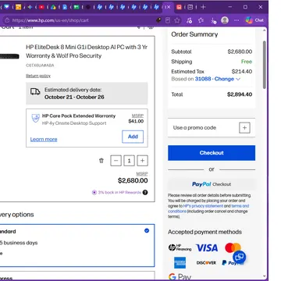Click the hp.com address bar URL

click(x=51, y=20)
